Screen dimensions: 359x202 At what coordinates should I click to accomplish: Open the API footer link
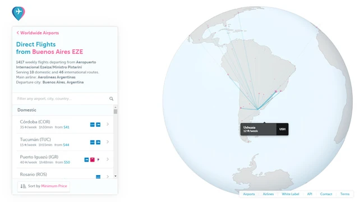pos(310,194)
